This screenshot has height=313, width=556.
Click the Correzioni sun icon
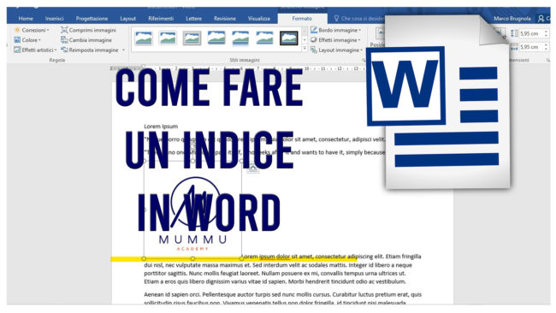point(17,30)
